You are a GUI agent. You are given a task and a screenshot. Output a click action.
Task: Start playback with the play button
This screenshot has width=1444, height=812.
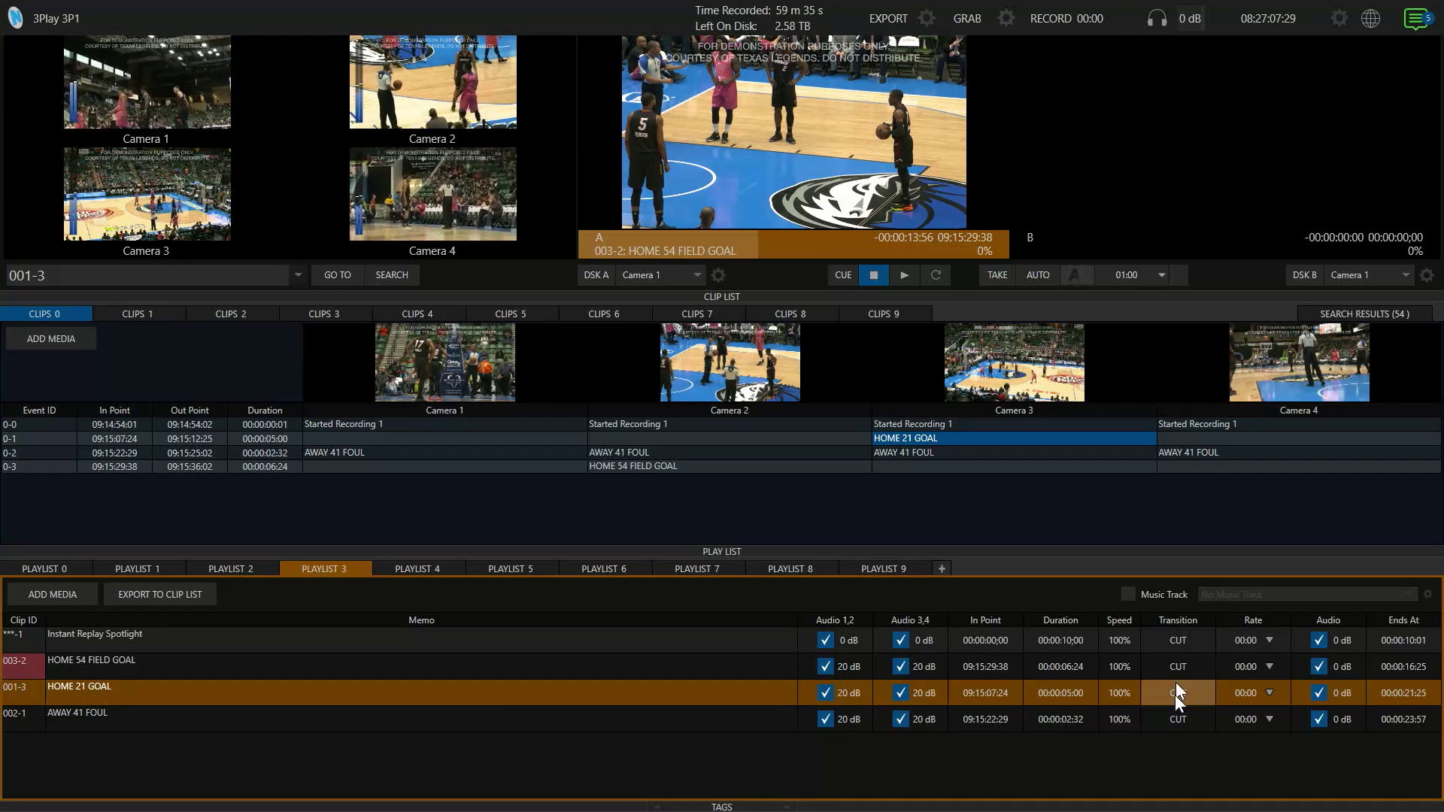(904, 275)
